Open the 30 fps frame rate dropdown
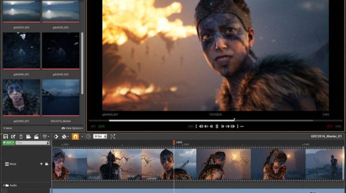Viewport: 346px width, 193px height. click(x=100, y=136)
